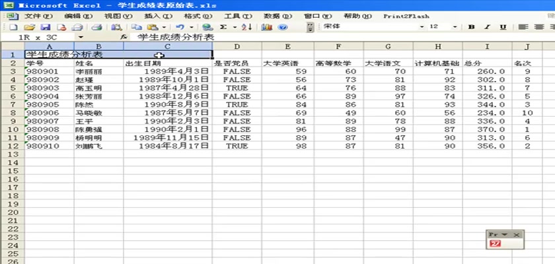Image resolution: width=555 pixels, height=264 pixels.
Task: Open the 数据 (Data) menu
Action: coord(278,16)
